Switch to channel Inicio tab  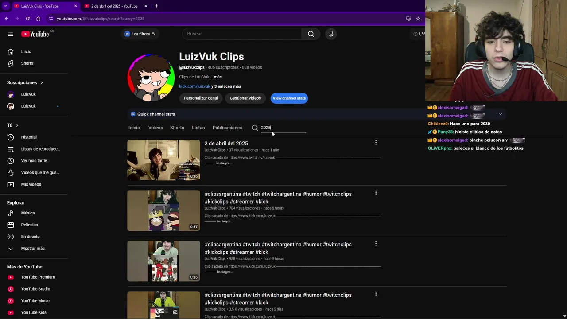(134, 128)
